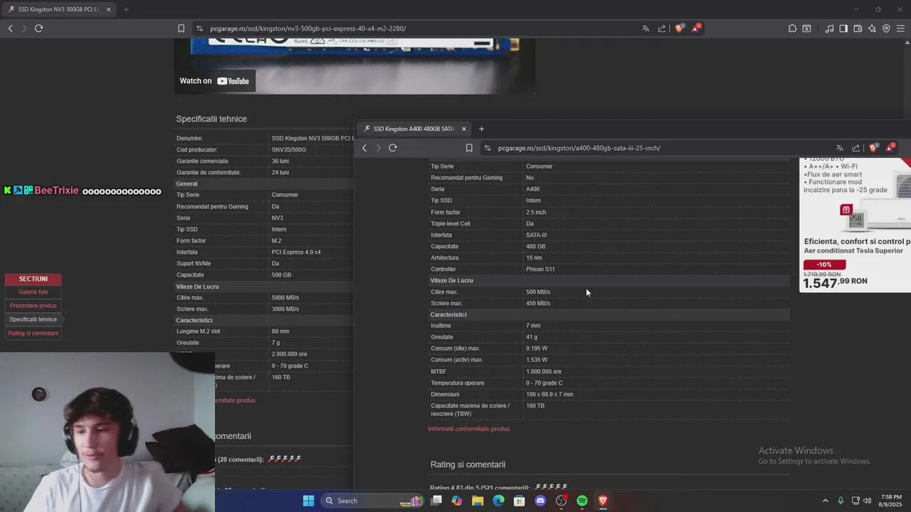Open the clock showing 7:58 PM
911x512 pixels.
point(891,501)
